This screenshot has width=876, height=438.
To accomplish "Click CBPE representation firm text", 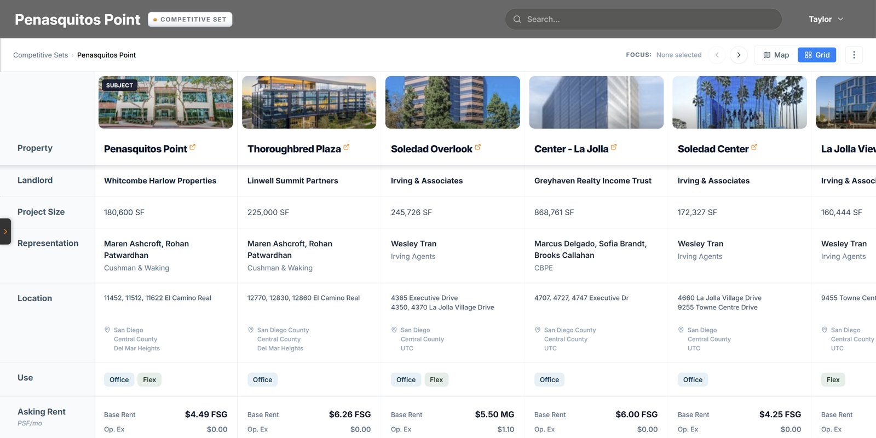I will (x=544, y=268).
